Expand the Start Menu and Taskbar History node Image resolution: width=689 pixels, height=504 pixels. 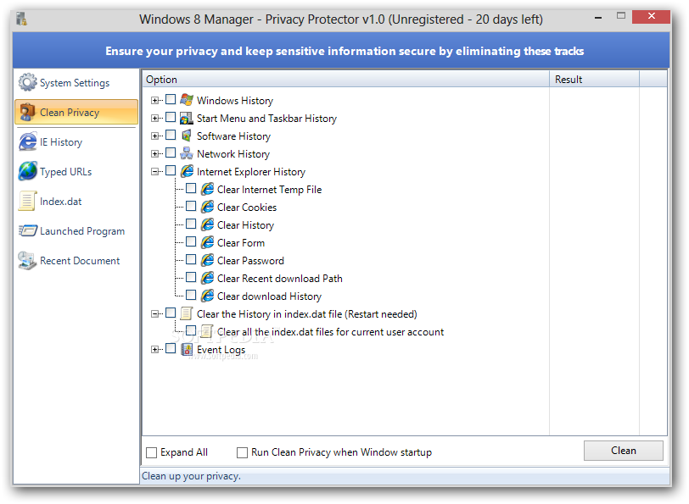154,118
